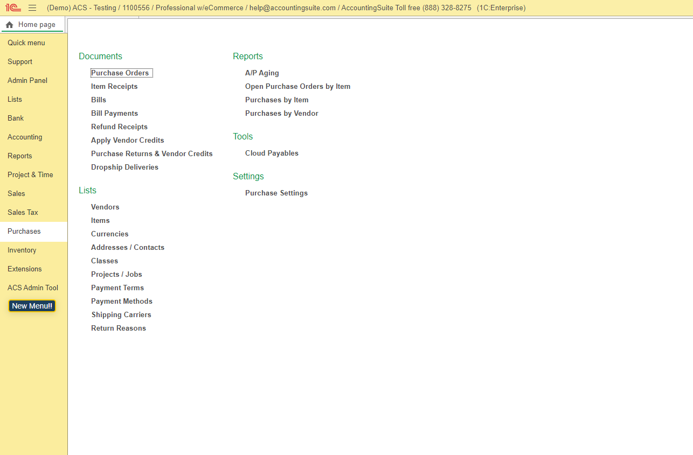Switch to the Home page tab
This screenshot has width=693, height=455.
[32, 25]
